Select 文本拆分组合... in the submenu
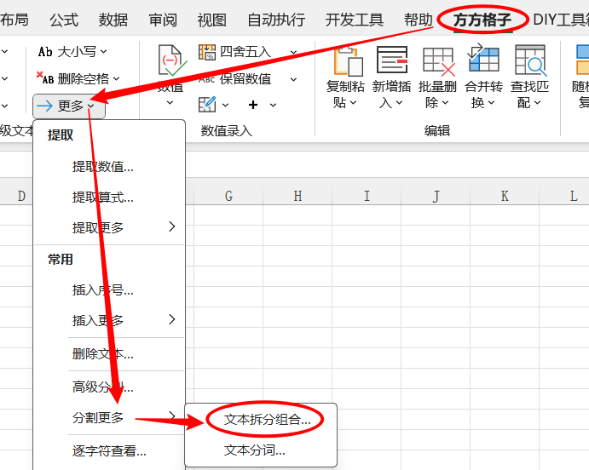Viewport: 589px width, 470px height. [261, 420]
